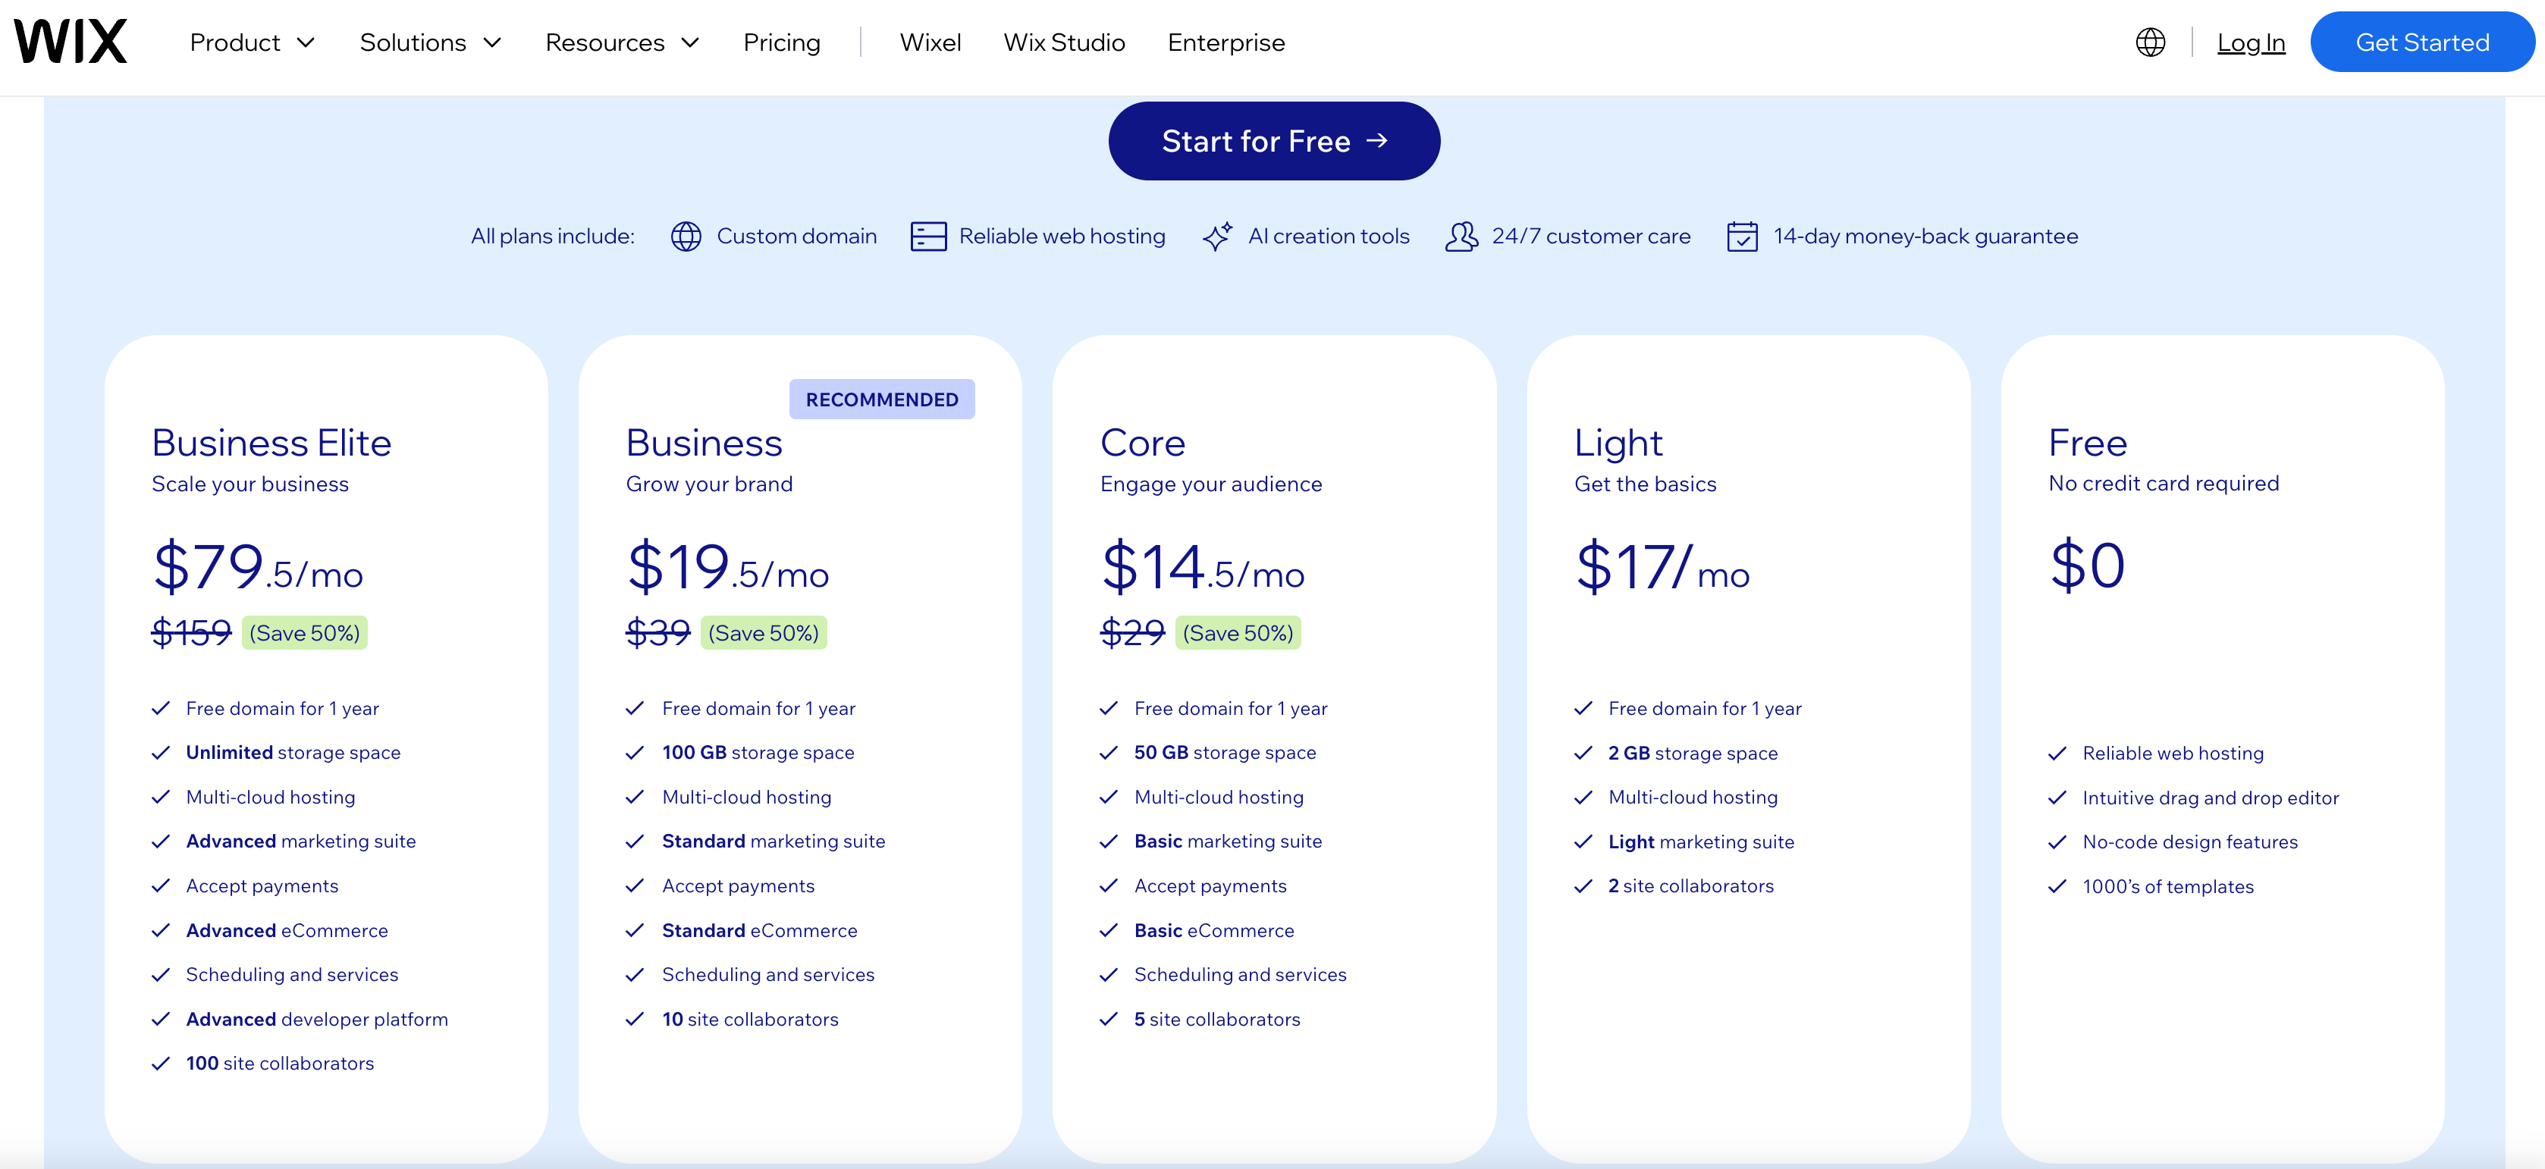Click "Engage your audience" subtitle
The image size is (2545, 1169).
coord(1210,484)
